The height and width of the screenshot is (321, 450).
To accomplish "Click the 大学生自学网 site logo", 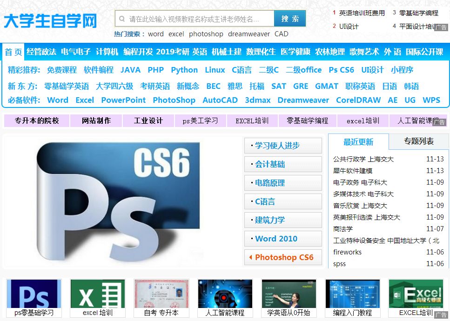I will click(x=50, y=20).
